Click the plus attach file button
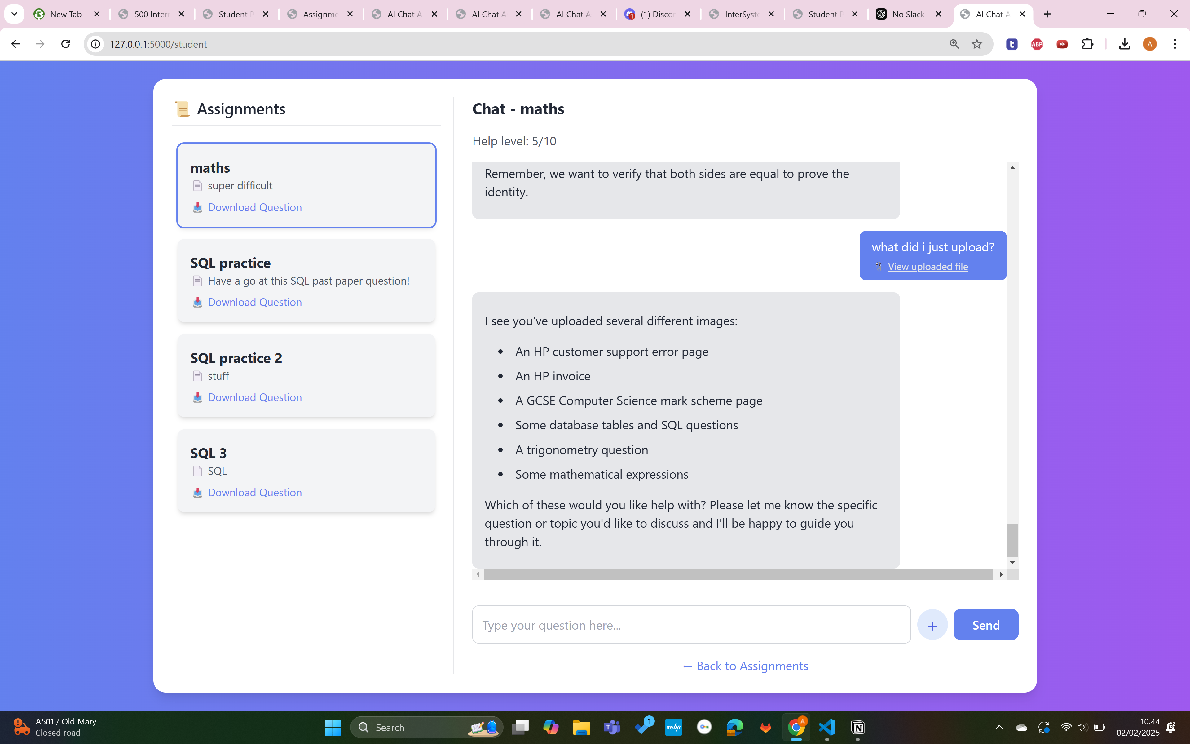Screen dimensions: 1190x744 tap(932, 625)
